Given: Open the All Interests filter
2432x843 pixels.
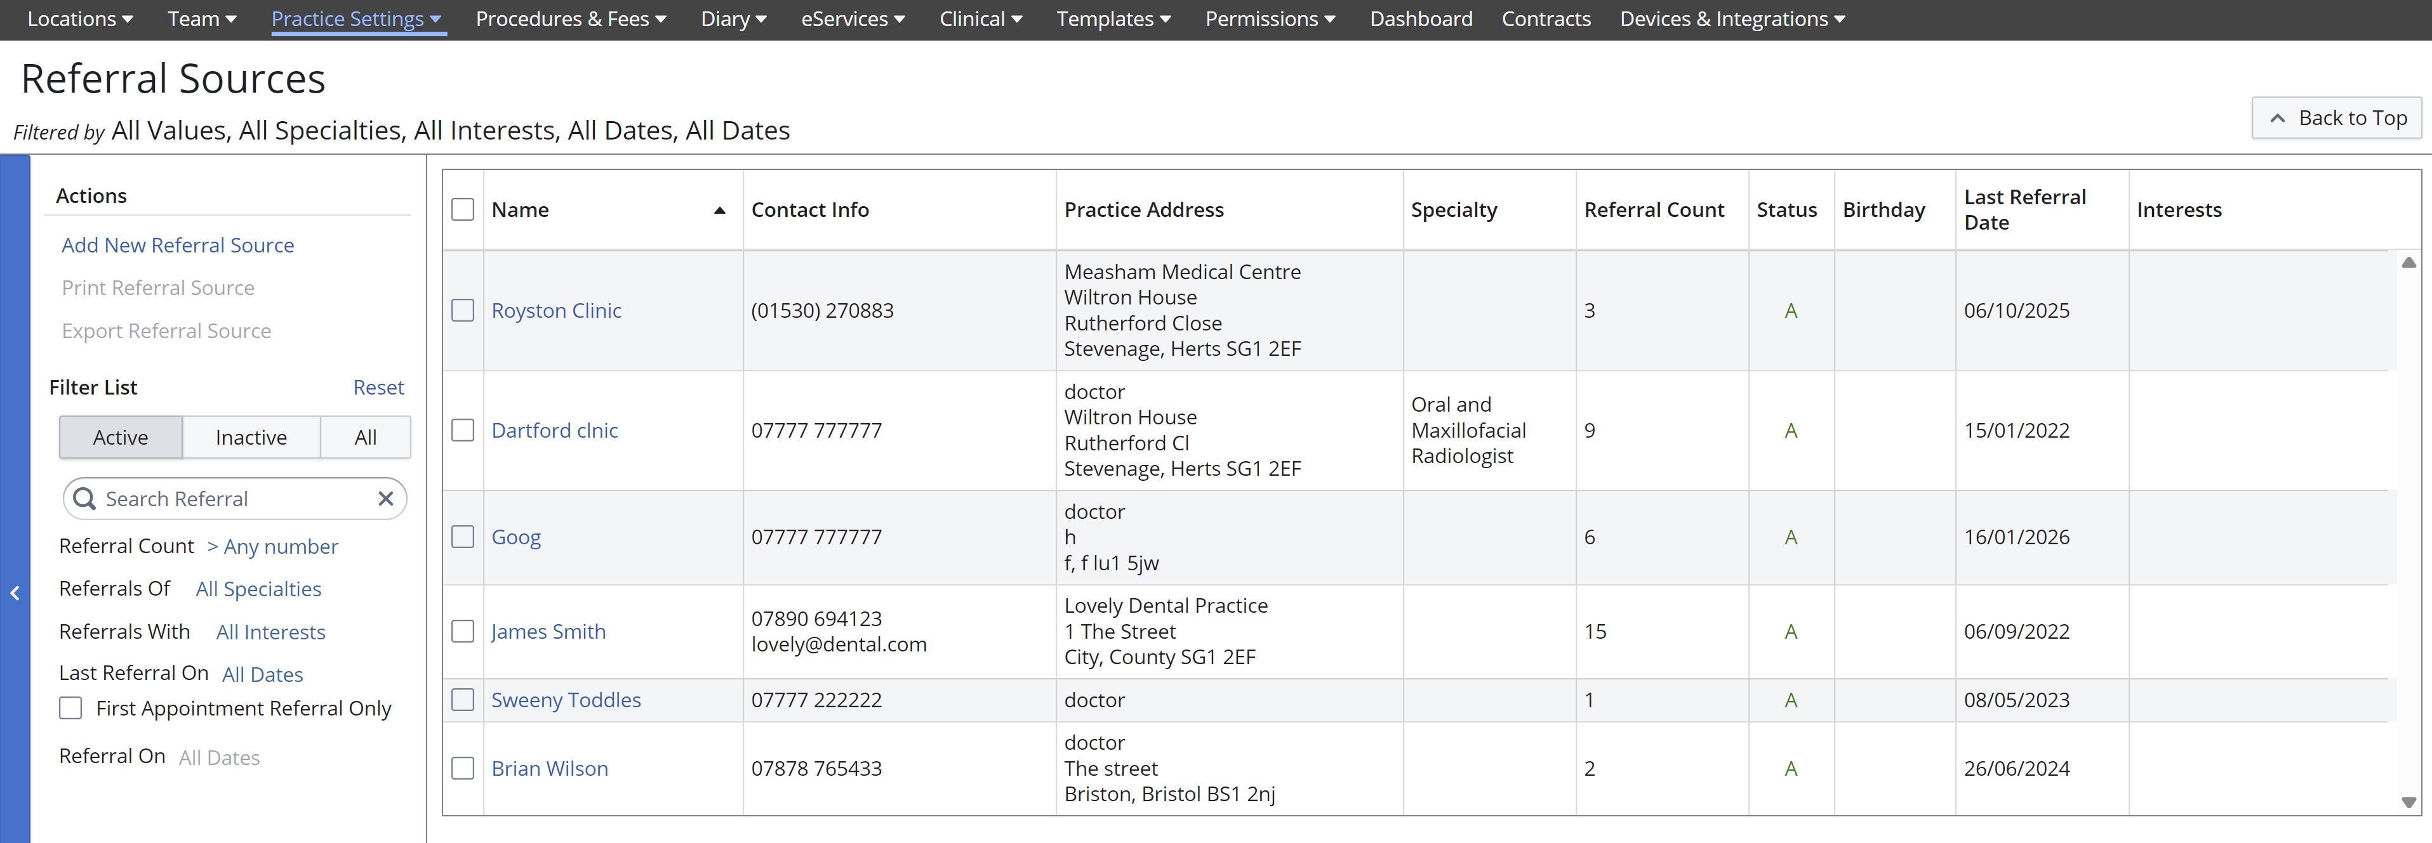Looking at the screenshot, I should point(271,632).
